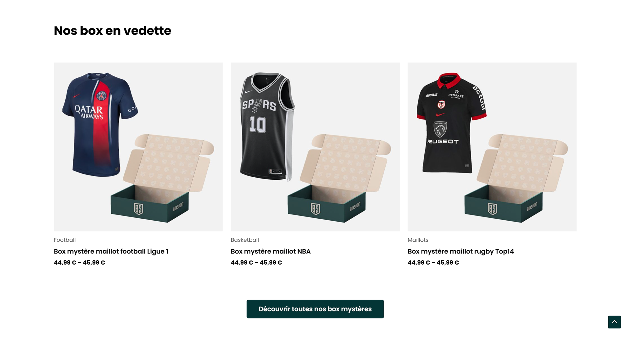Screen dimensions: 630x338
Task: Open the Maillots category link
Action: [x=418, y=240]
